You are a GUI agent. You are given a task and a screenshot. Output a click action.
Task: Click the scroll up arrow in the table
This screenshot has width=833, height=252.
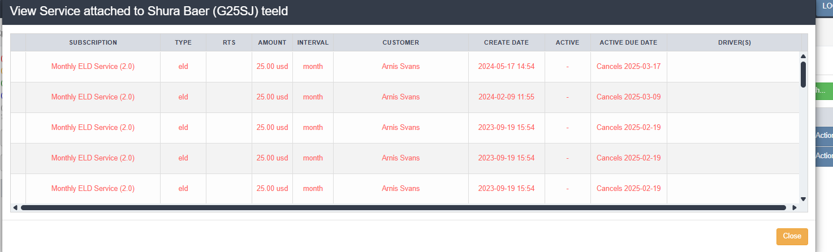(x=803, y=56)
